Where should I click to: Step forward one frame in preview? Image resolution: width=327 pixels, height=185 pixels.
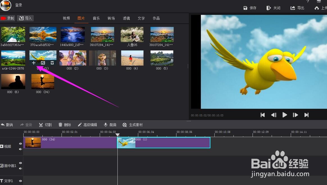(x=295, y=115)
